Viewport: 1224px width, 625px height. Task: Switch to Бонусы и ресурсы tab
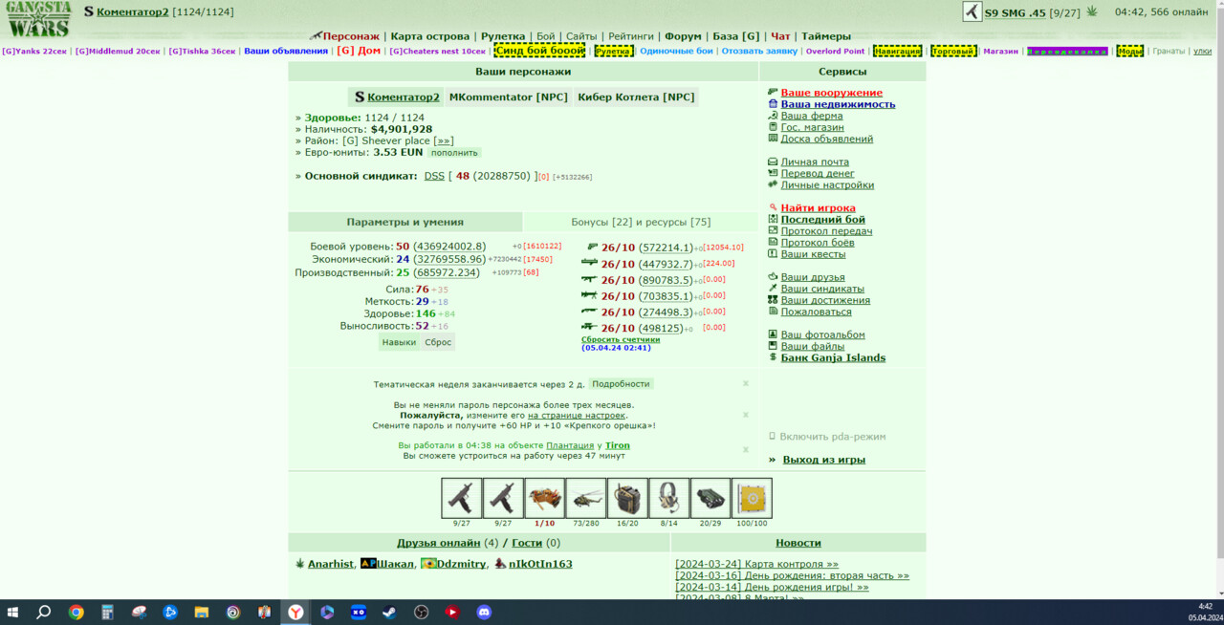click(641, 222)
